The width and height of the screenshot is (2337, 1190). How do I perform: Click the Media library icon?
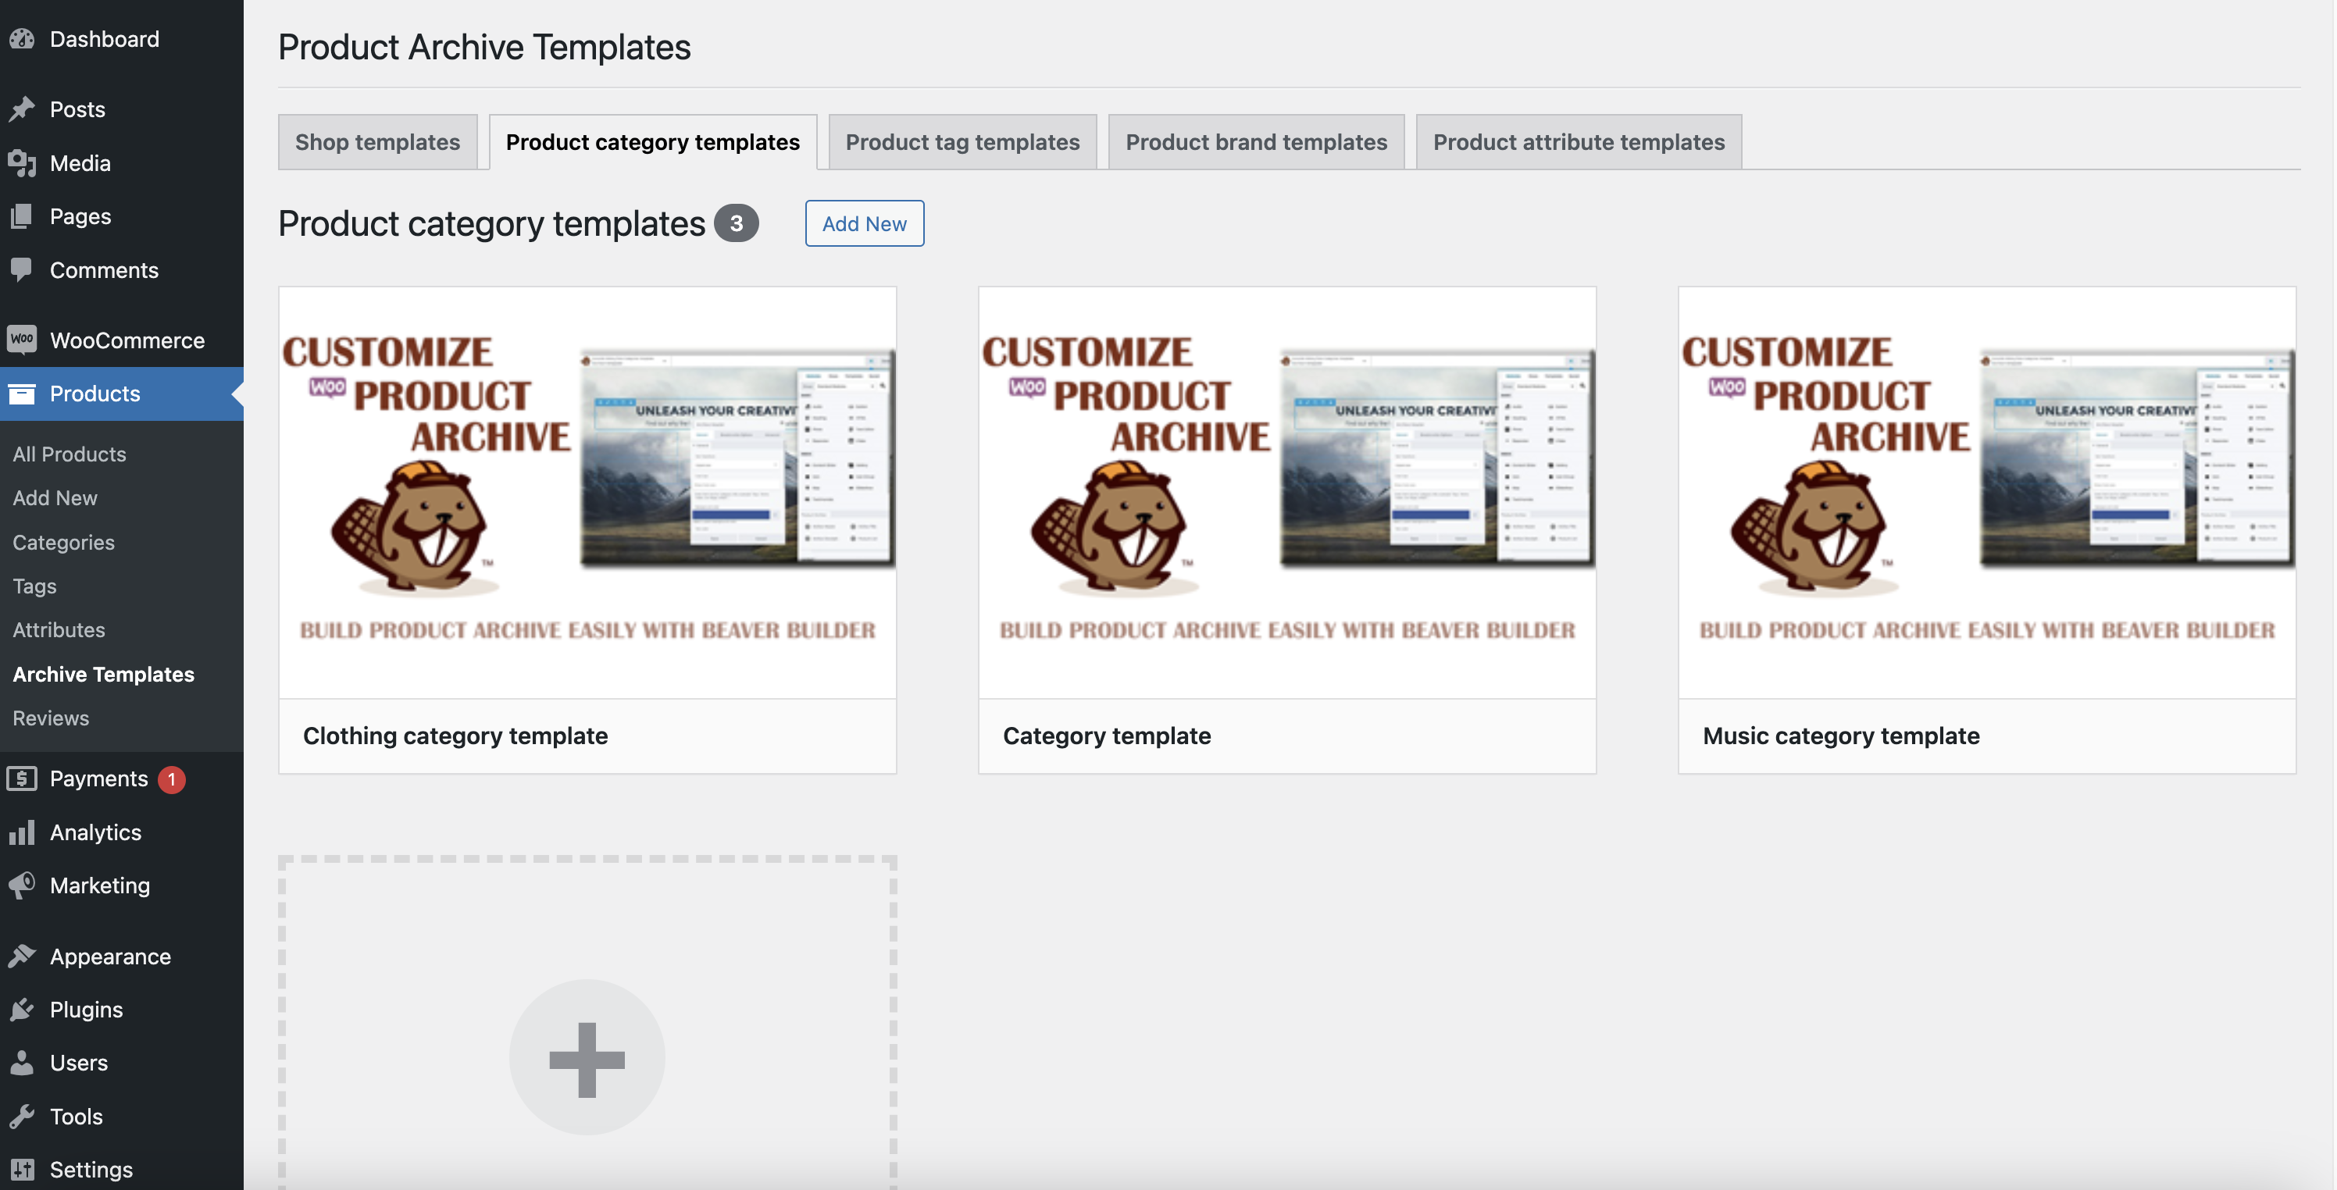[x=22, y=163]
